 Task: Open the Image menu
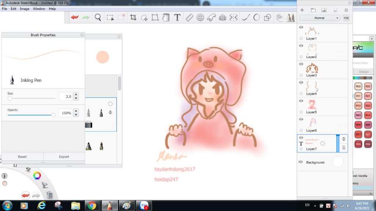click(x=25, y=9)
